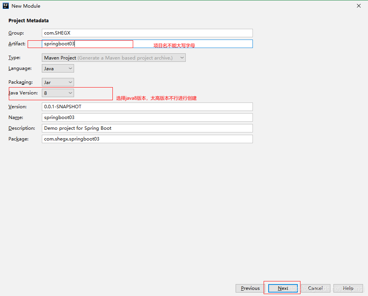Image resolution: width=368 pixels, height=296 pixels.
Task: Click the Description: label
Action: [x=22, y=128]
